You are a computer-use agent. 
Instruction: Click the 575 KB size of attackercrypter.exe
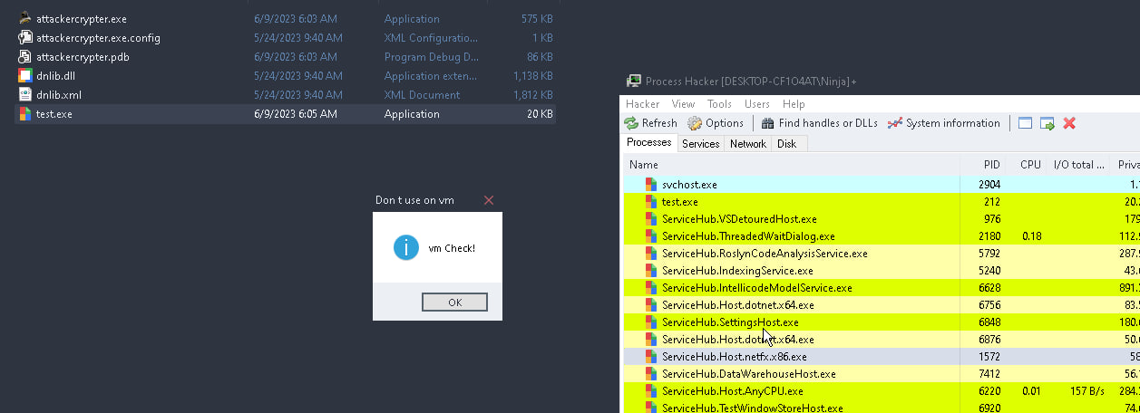[537, 19]
